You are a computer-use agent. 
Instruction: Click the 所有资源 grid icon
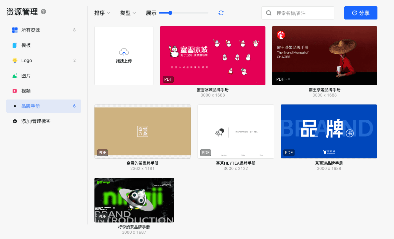tap(15, 30)
